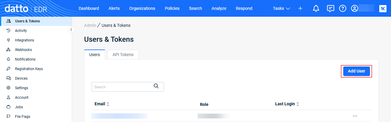Open the chat feedback icon
Viewport: 391px width, 122px height.
click(330, 8)
